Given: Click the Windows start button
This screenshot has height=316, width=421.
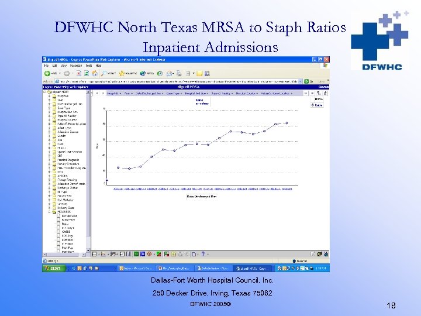Looking at the screenshot, I should click(x=54, y=268).
